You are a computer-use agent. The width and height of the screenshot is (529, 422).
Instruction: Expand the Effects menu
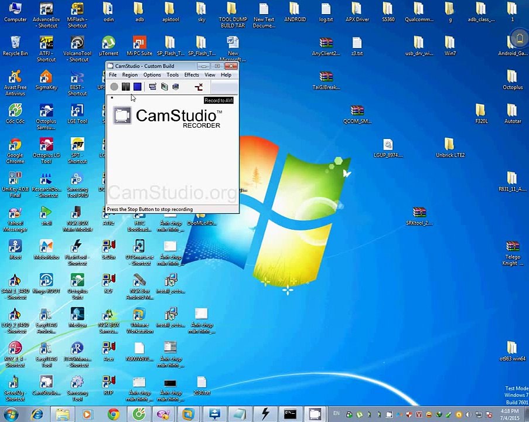point(192,75)
